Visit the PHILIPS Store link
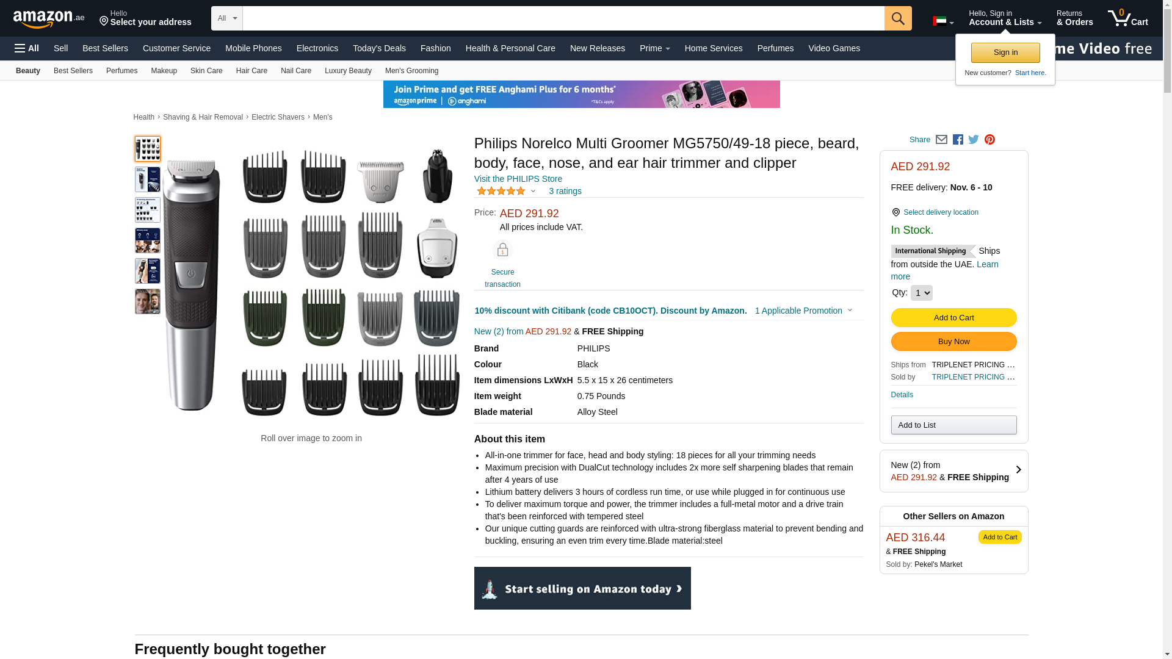The image size is (1172, 659). click(x=518, y=179)
